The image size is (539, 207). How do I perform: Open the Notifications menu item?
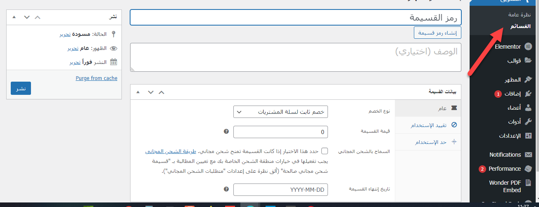coord(504,155)
